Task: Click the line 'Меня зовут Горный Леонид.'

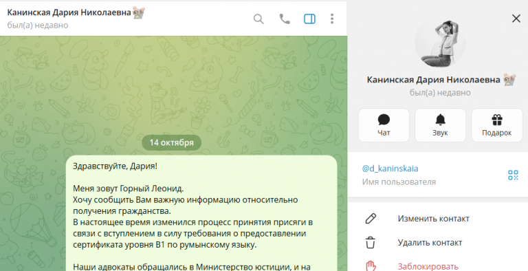Action: pos(129,188)
